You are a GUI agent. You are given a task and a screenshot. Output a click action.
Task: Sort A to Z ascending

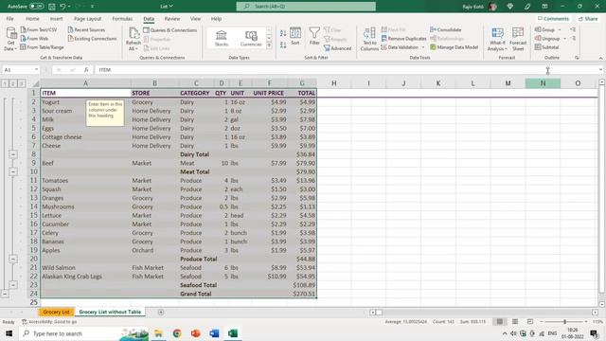tap(283, 34)
